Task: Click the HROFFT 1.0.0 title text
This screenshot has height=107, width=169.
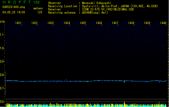Action: tap(21, 2)
